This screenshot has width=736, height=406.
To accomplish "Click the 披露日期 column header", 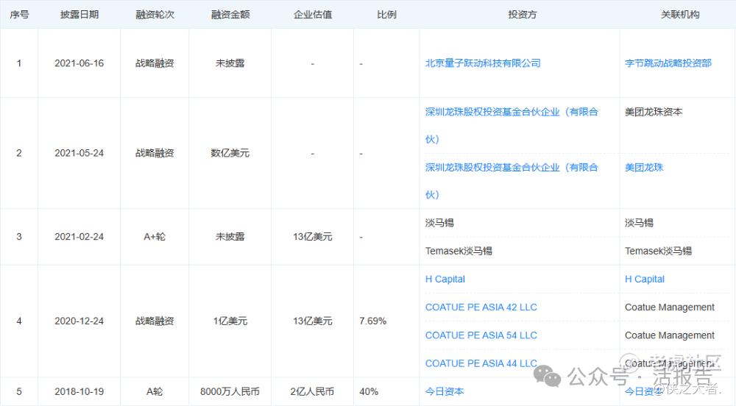I will tap(79, 15).
